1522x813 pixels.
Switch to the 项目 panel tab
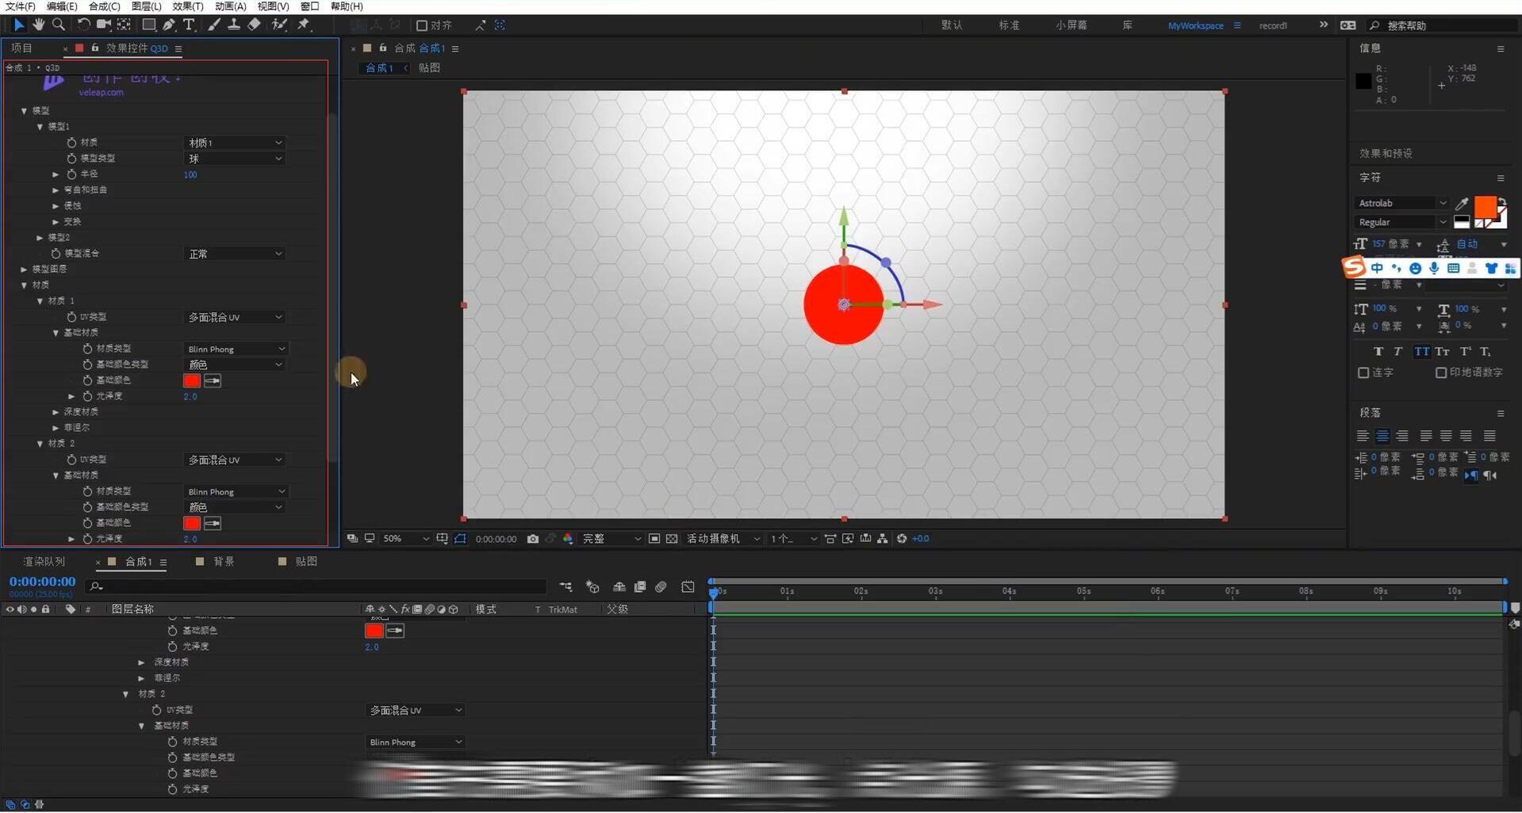(x=21, y=48)
